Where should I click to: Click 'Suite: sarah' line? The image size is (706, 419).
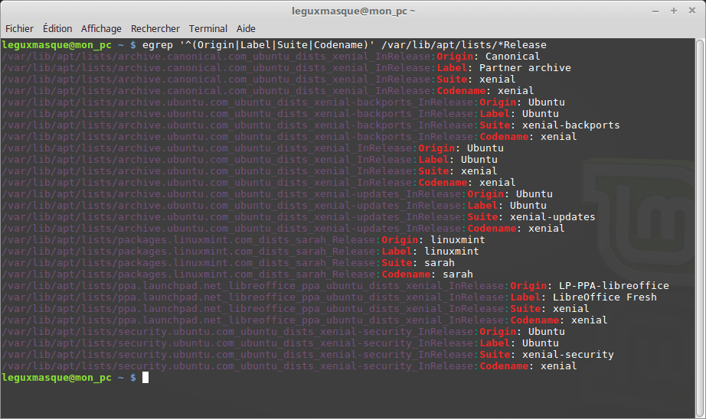click(x=228, y=263)
